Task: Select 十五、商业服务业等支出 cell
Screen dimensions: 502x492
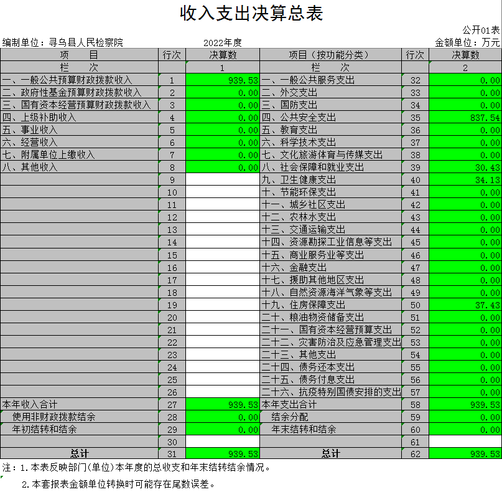Action: 331,255
